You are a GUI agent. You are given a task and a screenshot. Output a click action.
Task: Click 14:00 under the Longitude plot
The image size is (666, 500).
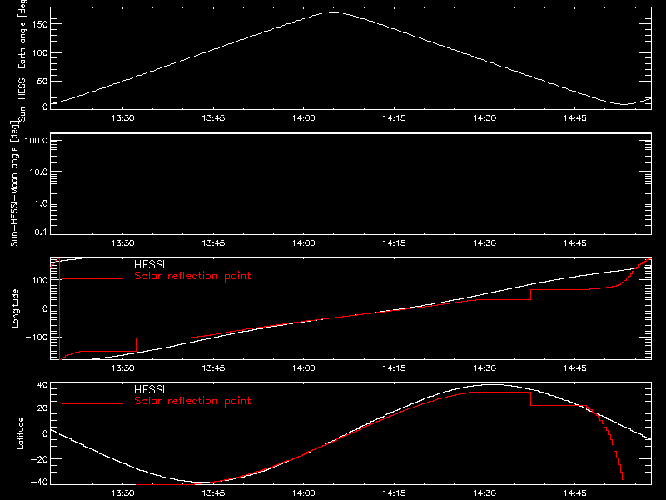point(304,367)
